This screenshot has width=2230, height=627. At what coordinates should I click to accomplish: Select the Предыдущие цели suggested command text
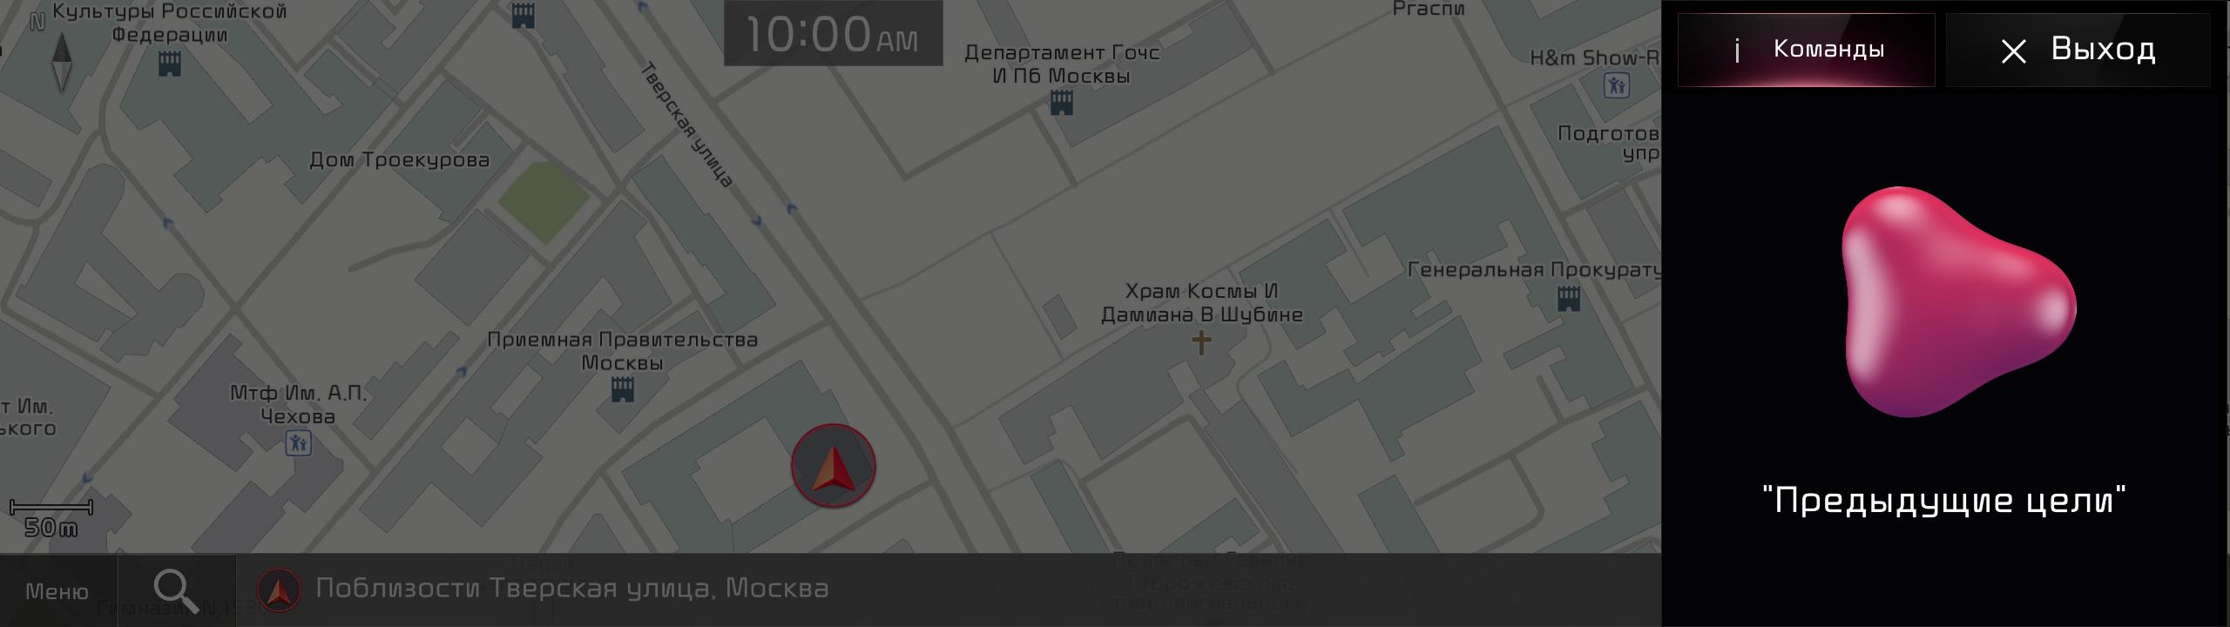click(1944, 501)
